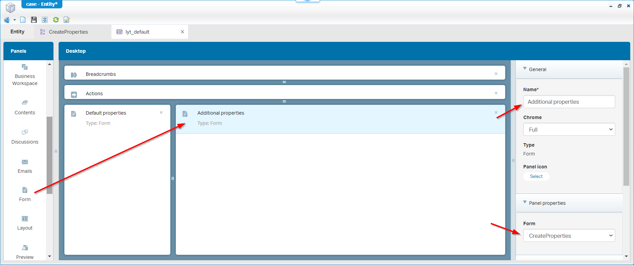Click the Select button for Panel icon
The image size is (634, 265).
536,176
